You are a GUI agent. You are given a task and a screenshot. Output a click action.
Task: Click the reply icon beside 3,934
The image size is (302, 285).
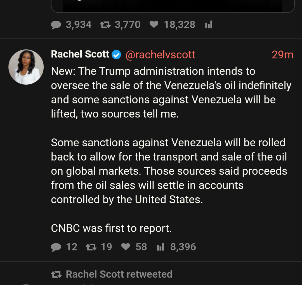tap(56, 25)
